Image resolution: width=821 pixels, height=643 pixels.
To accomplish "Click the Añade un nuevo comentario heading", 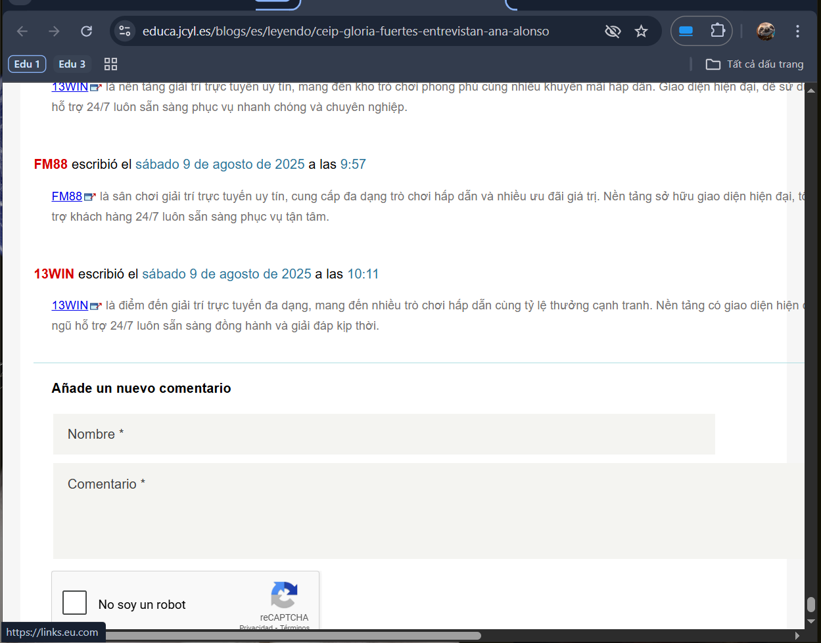I will point(141,388).
